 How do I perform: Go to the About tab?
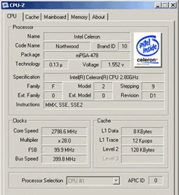(x=98, y=17)
